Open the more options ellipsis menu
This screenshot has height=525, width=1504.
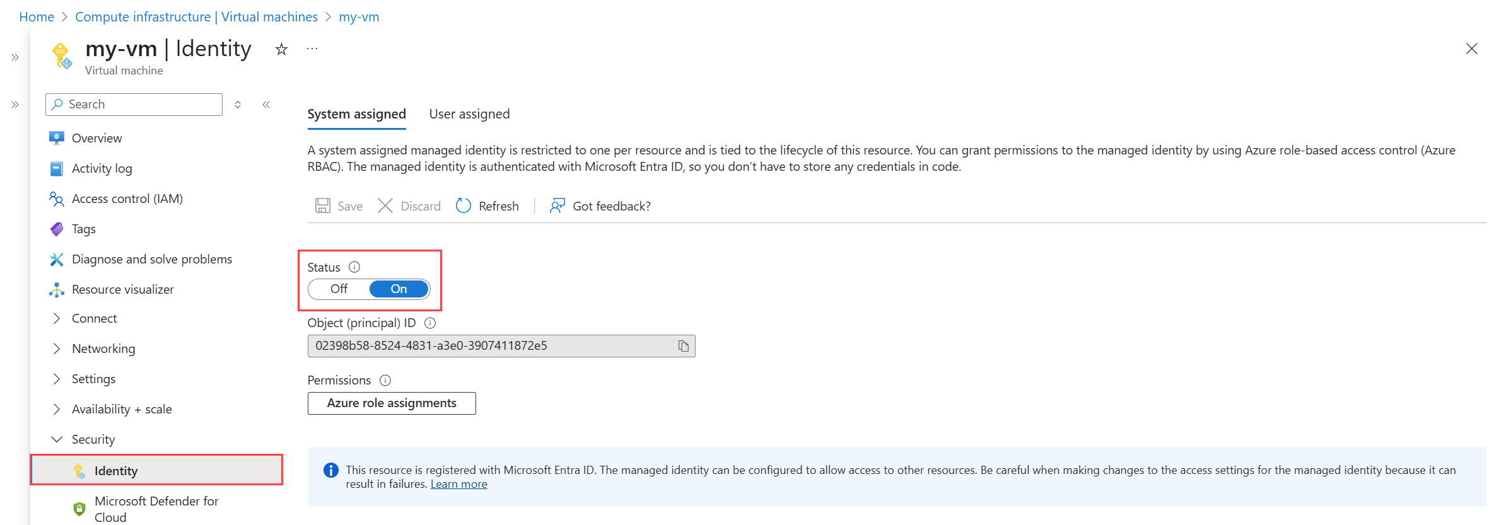click(312, 49)
